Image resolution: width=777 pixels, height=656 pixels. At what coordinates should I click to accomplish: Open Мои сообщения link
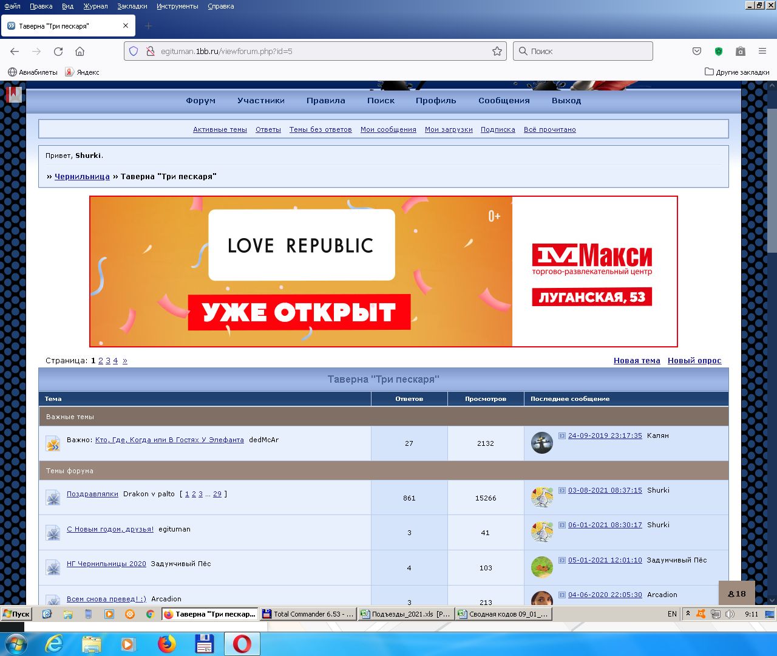tap(388, 129)
